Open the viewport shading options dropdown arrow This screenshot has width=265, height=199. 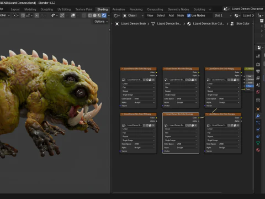coord(109,15)
